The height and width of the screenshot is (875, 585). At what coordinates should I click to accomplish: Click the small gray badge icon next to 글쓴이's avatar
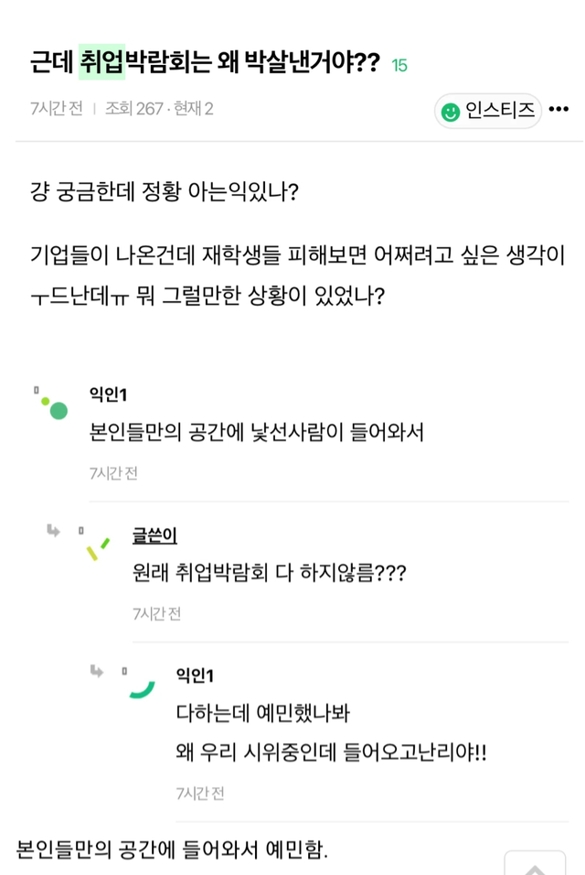pyautogui.click(x=80, y=531)
